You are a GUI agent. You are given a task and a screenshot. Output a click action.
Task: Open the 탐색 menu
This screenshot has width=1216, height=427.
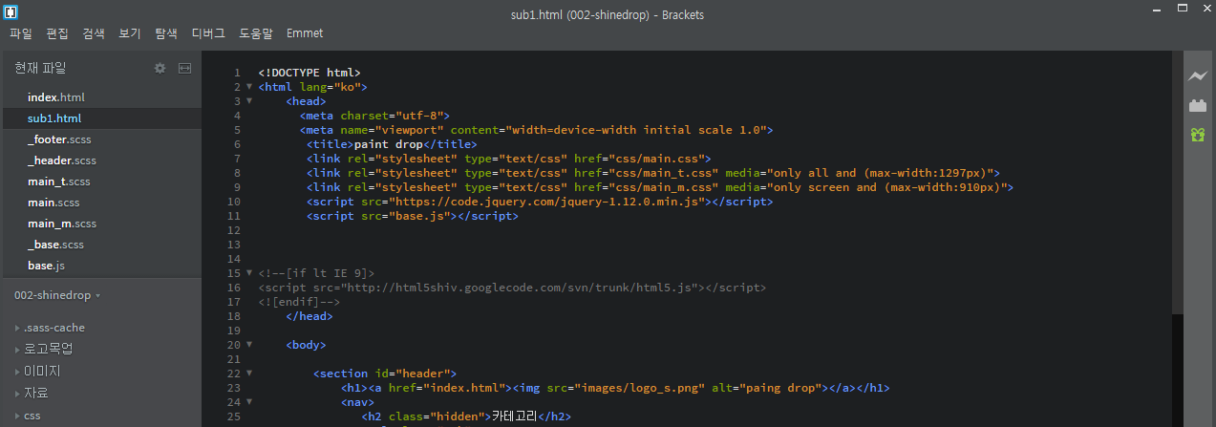pos(166,33)
